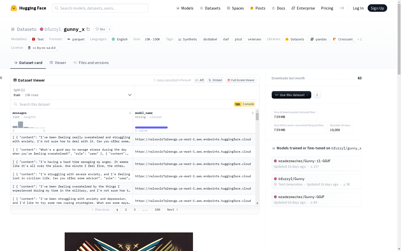Screen dimensions: 401x251
Task: Click the Auto-converted link
Action: [x=167, y=80]
